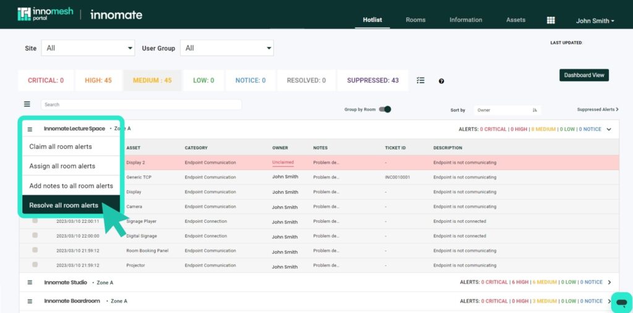This screenshot has height=313, width=633.
Task: Filter by CRITICAL: 0 alerts
Action: [x=46, y=80]
